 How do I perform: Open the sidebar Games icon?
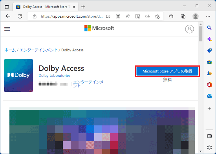tap(209, 73)
